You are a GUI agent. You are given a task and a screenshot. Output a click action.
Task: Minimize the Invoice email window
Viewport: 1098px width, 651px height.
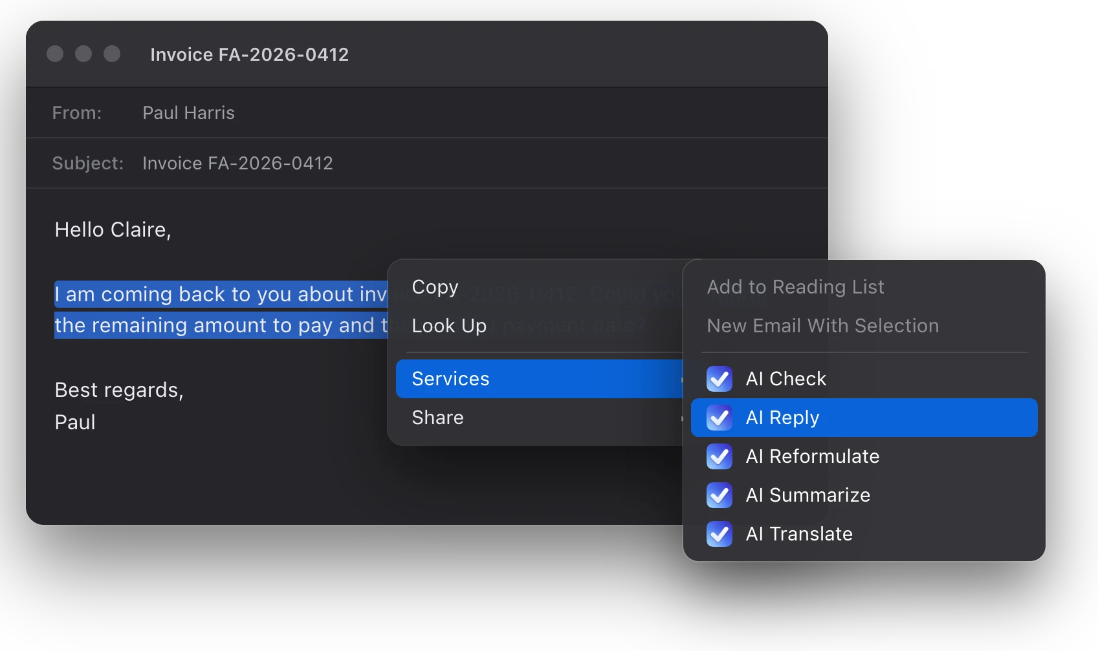[x=83, y=54]
